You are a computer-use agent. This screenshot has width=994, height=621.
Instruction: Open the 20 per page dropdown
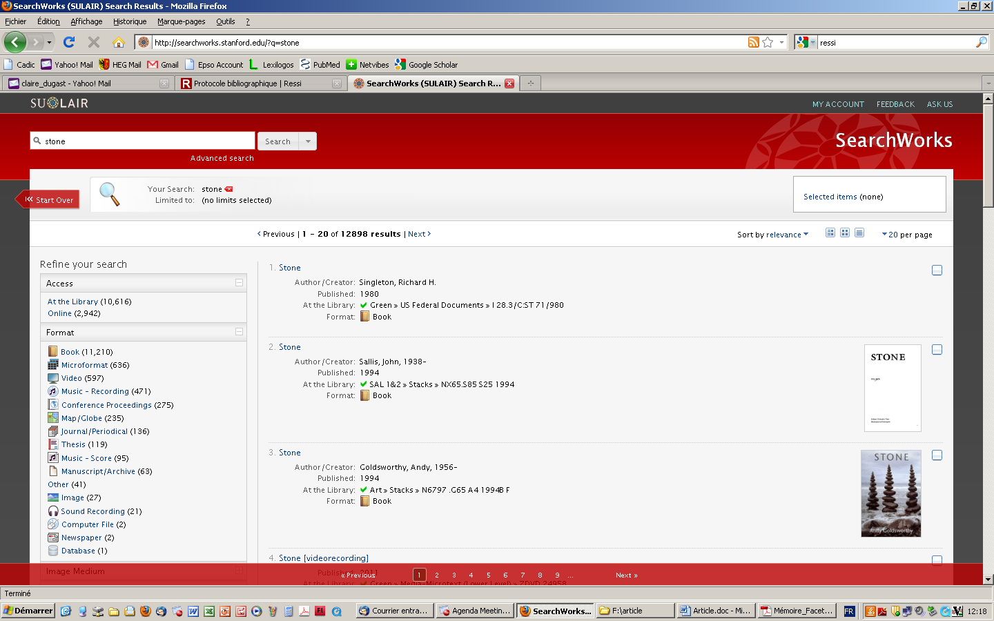[x=907, y=235]
